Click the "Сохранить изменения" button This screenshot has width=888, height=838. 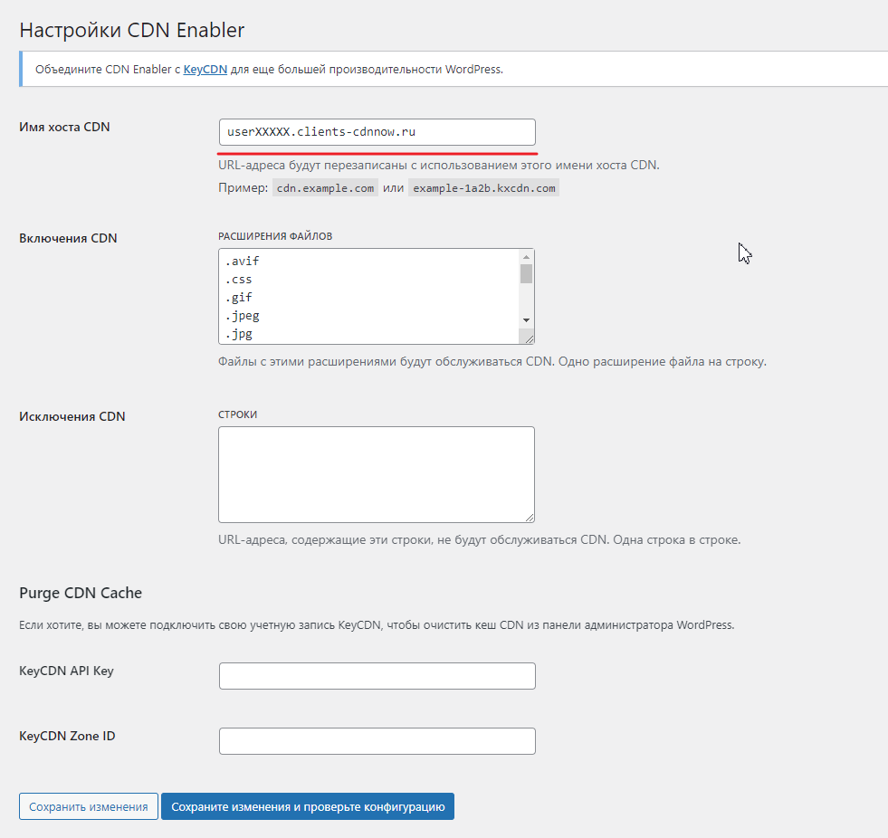click(x=89, y=806)
